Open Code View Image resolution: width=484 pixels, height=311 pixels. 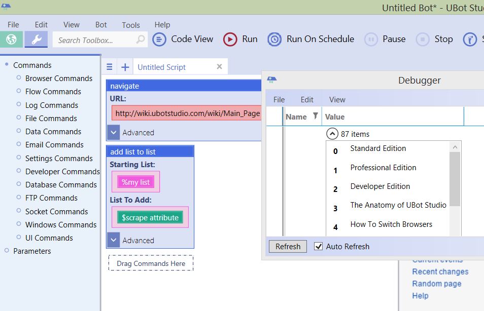point(183,39)
